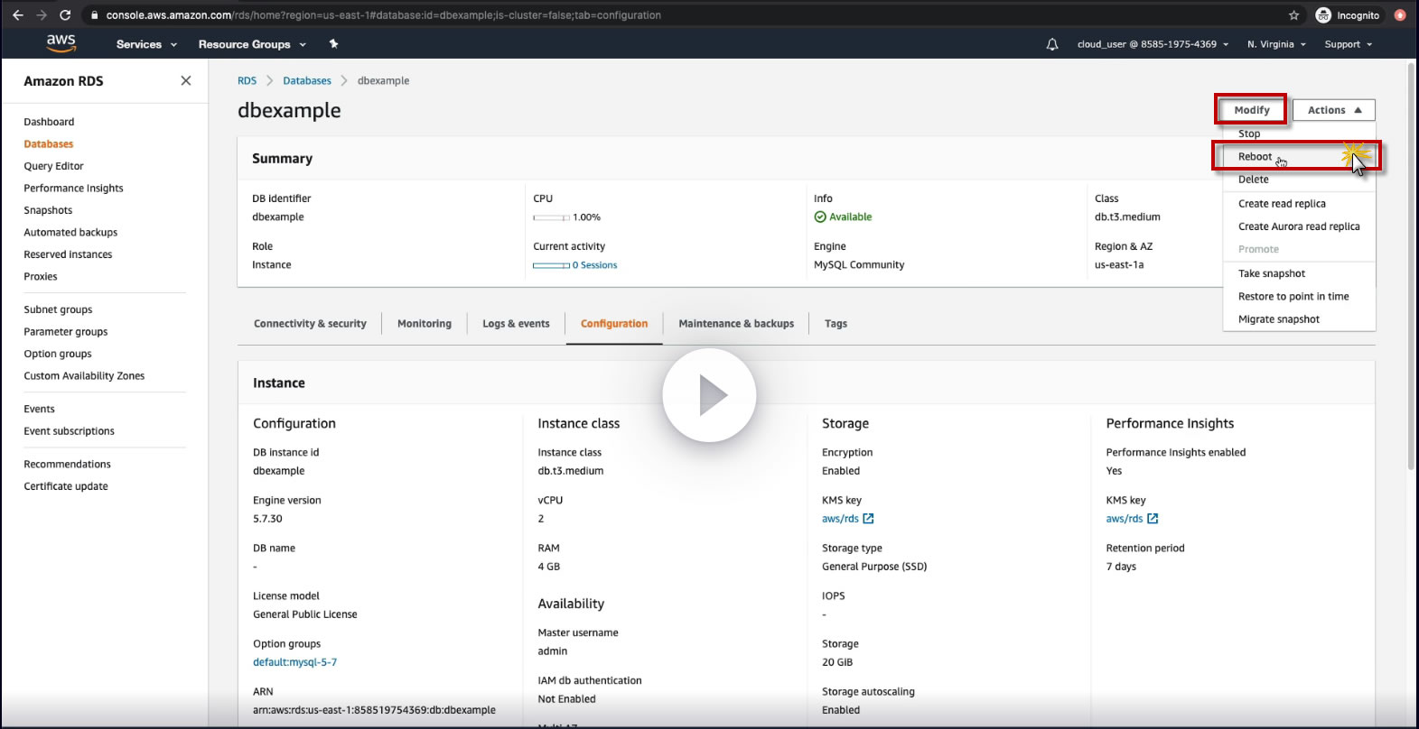Viewport: 1419px width, 729px height.
Task: Open Query Editor in sidebar
Action: pos(53,166)
